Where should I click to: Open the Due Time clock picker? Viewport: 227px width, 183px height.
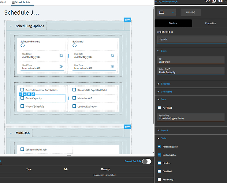tap(112, 66)
